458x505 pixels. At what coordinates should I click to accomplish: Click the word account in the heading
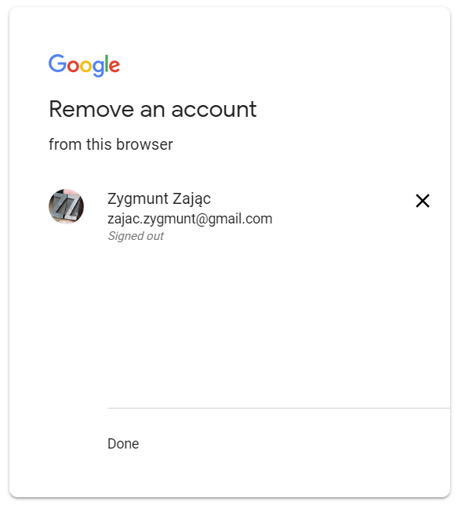(214, 110)
